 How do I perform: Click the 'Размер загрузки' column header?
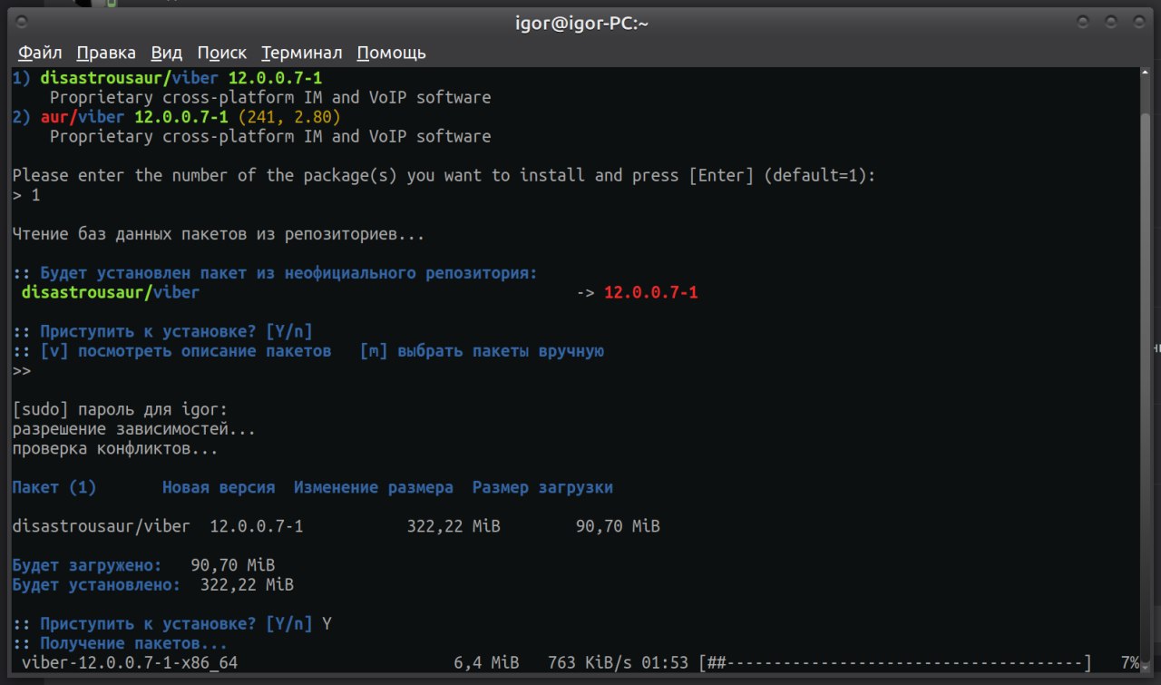coord(542,488)
